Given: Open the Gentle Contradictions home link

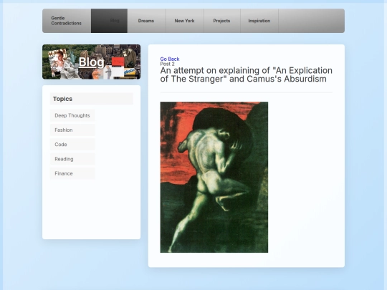Looking at the screenshot, I should coord(66,21).
